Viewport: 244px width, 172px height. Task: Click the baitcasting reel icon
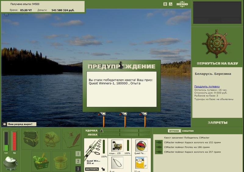117,145
